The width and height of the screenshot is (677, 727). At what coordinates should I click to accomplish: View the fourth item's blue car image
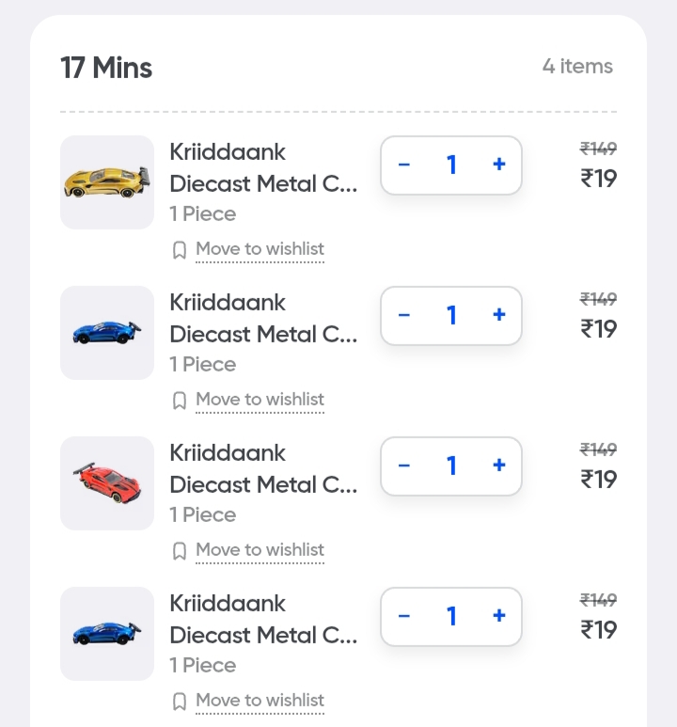click(107, 633)
